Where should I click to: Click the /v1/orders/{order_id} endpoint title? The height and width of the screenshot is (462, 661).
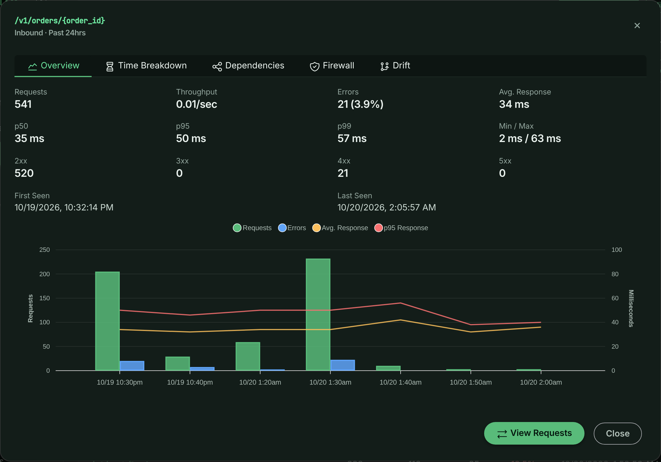[60, 21]
